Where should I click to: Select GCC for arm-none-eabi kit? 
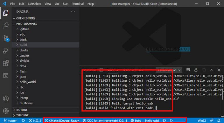[104, 120]
